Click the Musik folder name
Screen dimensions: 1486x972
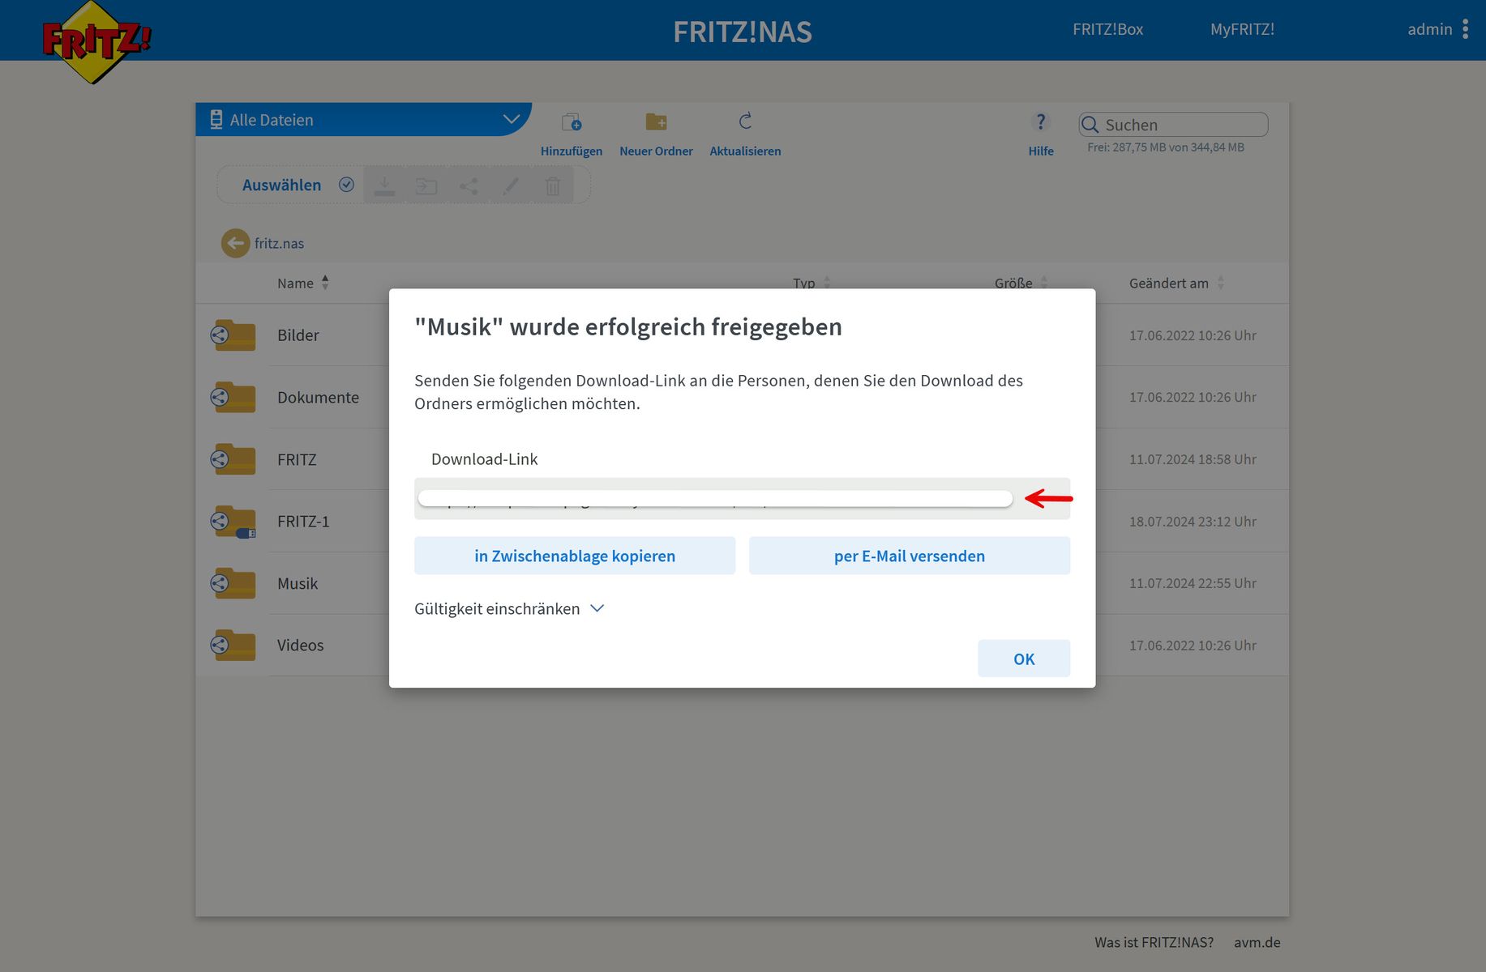(x=298, y=583)
